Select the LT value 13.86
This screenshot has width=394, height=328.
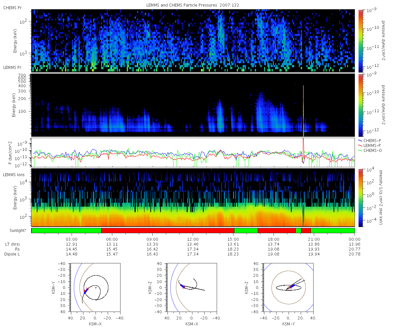(x=314, y=244)
